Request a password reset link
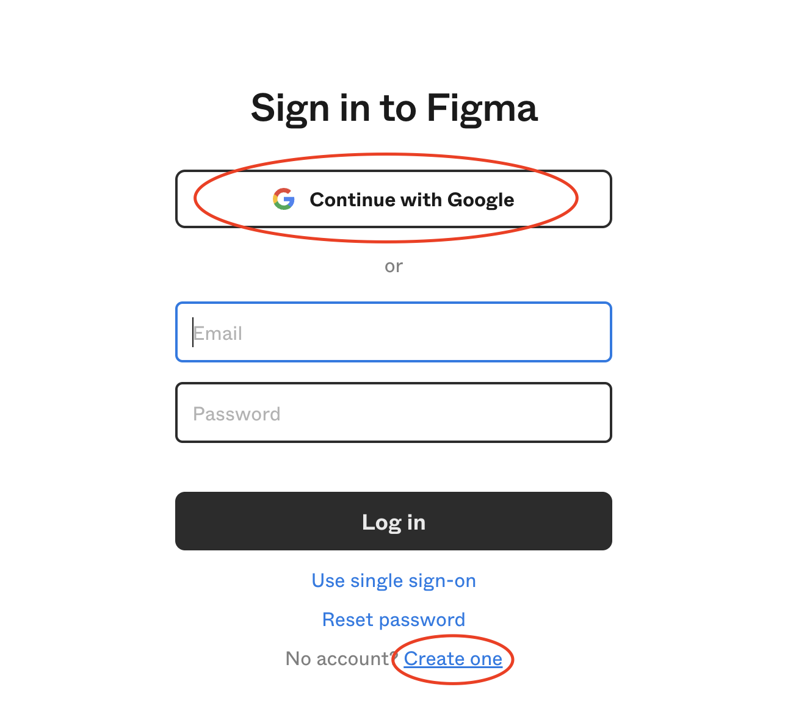796x720 pixels. (x=394, y=619)
